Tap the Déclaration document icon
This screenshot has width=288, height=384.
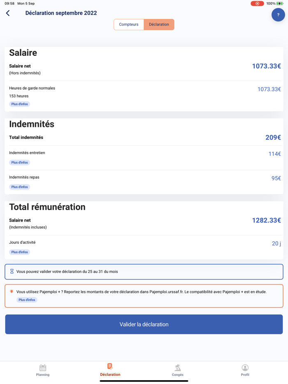[110, 366]
